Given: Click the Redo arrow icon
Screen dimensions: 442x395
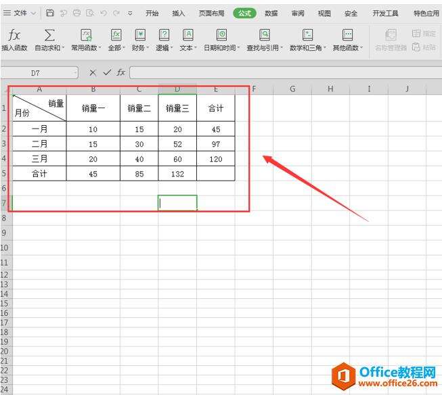Looking at the screenshot, I should 116,13.
